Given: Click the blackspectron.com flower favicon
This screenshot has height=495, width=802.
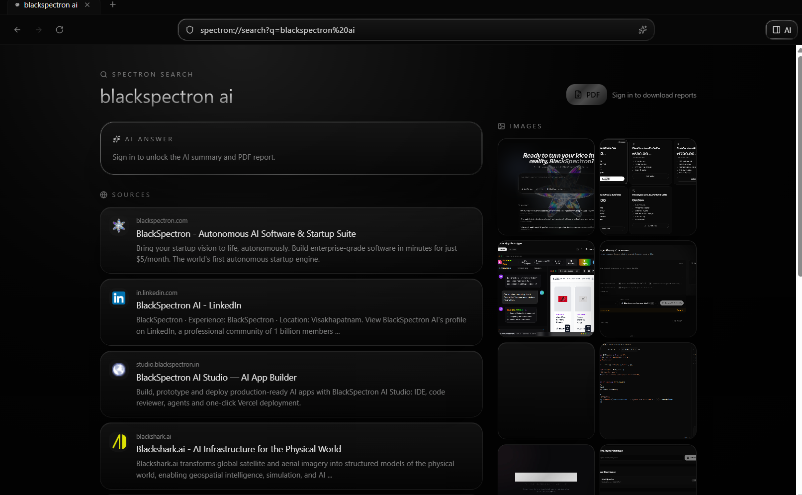Looking at the screenshot, I should [x=119, y=226].
